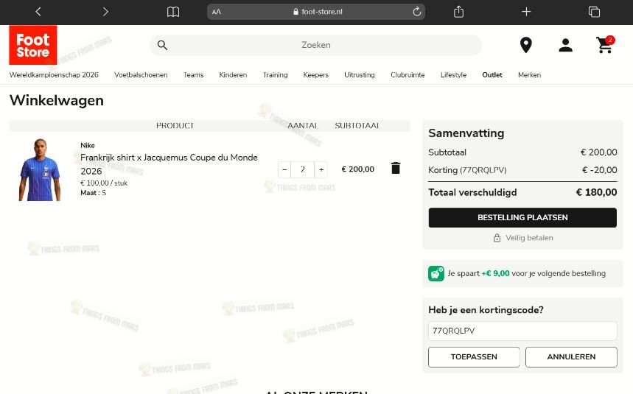Open the Outlet menu

pos(492,74)
